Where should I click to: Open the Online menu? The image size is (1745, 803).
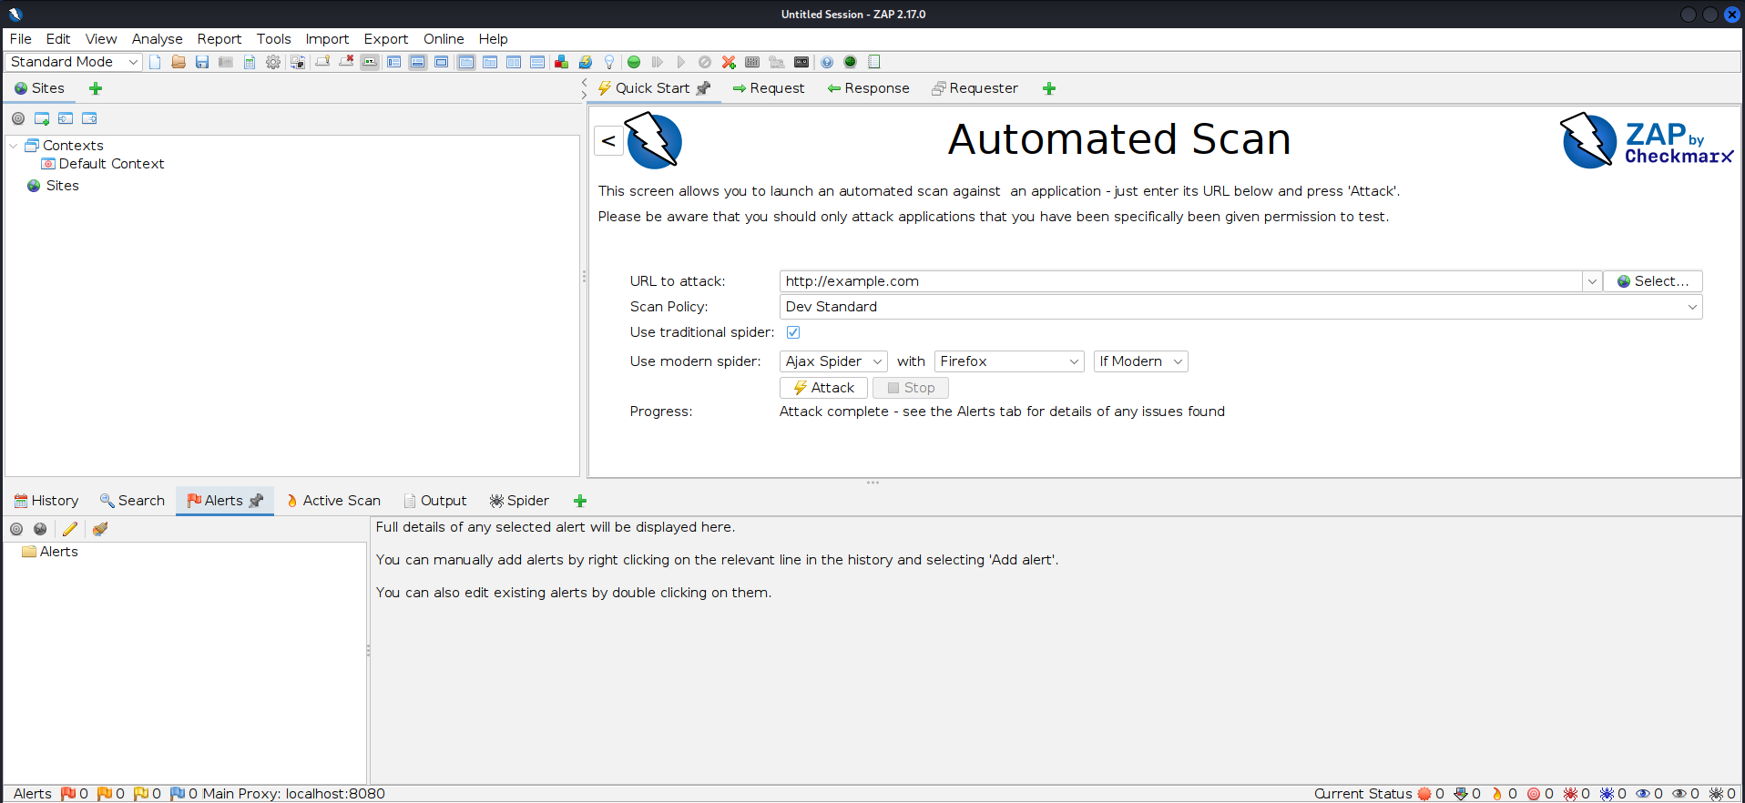[x=444, y=39]
